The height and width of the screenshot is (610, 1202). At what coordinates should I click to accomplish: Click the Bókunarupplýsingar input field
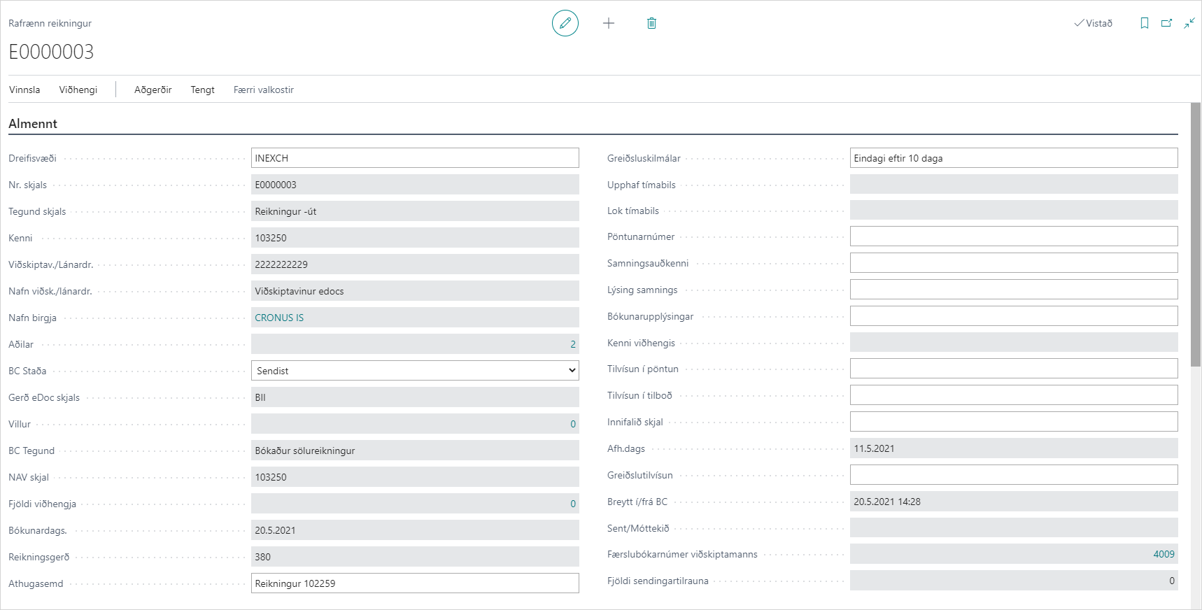tap(1014, 316)
